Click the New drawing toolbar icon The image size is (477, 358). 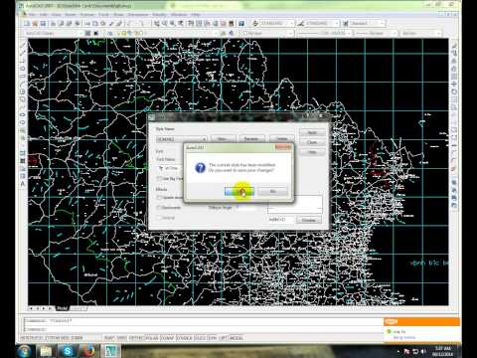pos(27,24)
